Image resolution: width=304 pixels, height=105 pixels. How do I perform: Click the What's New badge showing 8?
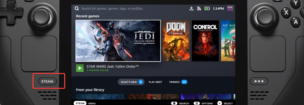[141, 82]
